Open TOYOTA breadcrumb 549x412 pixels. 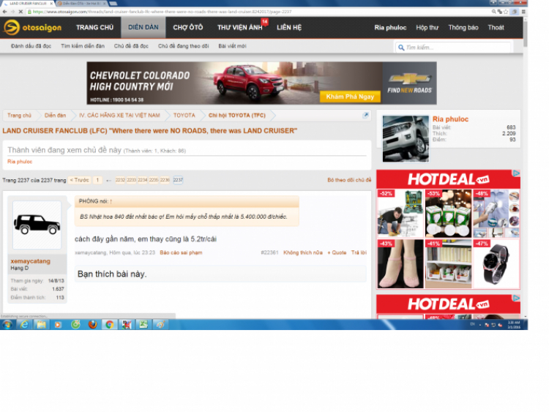click(x=184, y=115)
